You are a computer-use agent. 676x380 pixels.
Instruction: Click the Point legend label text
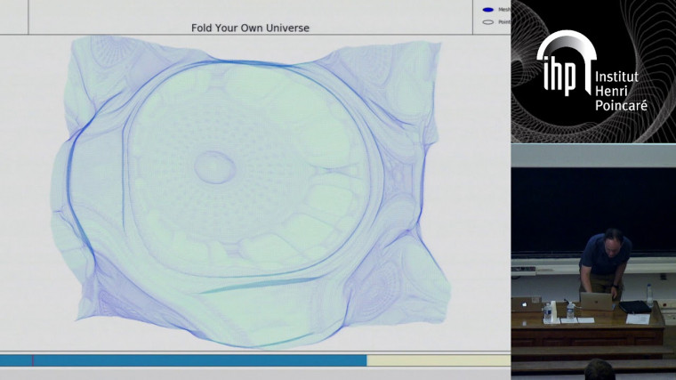coord(503,22)
